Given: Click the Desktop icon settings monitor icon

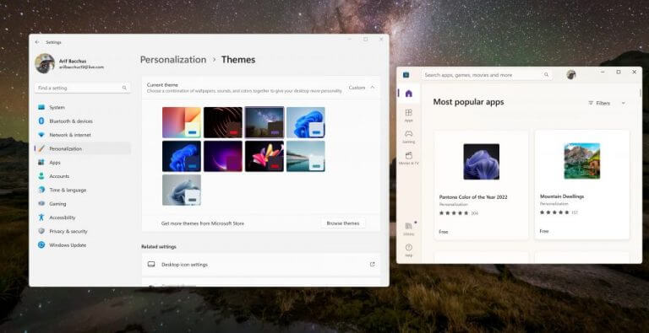Looking at the screenshot, I should tap(151, 265).
